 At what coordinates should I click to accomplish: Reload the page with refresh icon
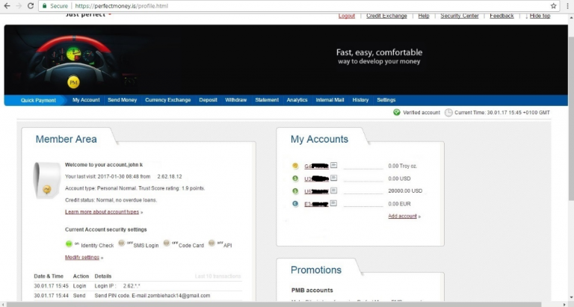tap(31, 6)
